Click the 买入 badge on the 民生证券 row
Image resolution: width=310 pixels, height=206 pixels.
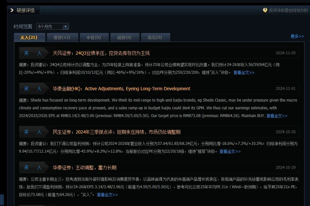34,132
